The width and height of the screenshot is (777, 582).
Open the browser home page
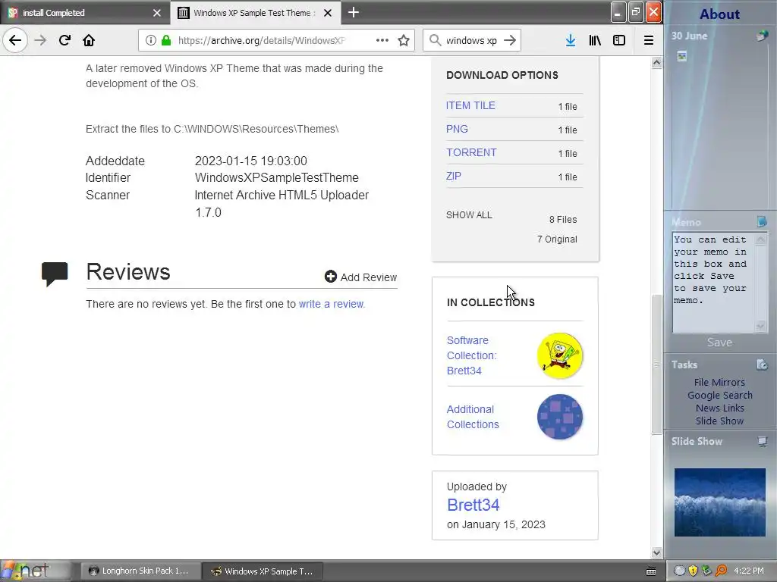tap(89, 40)
